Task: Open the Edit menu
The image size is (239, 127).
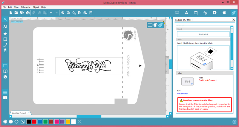Action: click(10, 7)
